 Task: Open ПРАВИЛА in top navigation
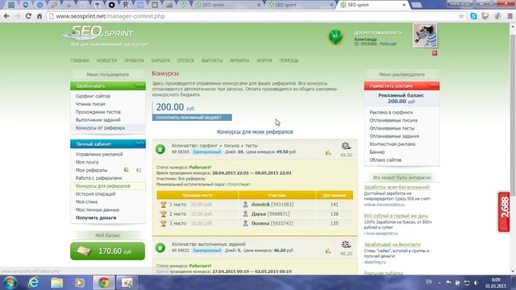(134, 60)
